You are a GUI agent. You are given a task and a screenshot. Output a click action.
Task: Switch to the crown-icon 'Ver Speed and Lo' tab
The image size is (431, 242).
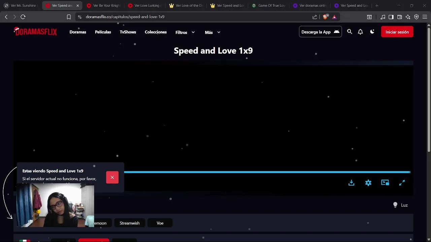(x=227, y=5)
